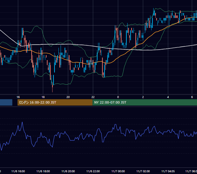Click the 11/6 16:00 date label
Viewport: 197px width, 174px height.
[18, 171]
